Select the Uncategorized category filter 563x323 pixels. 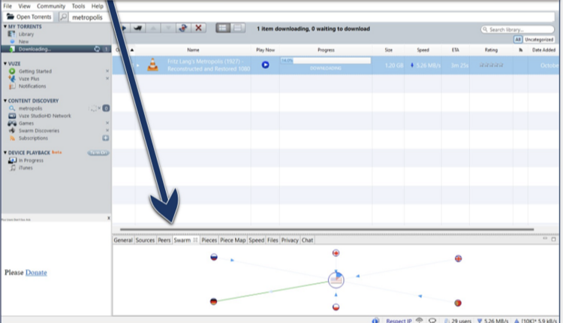click(x=539, y=40)
